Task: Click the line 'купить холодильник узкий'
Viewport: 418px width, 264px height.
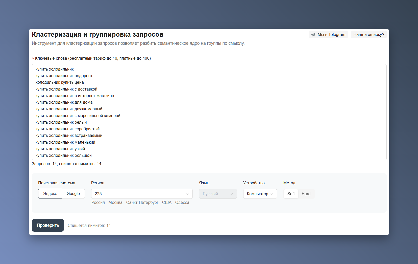Action: coord(60,149)
